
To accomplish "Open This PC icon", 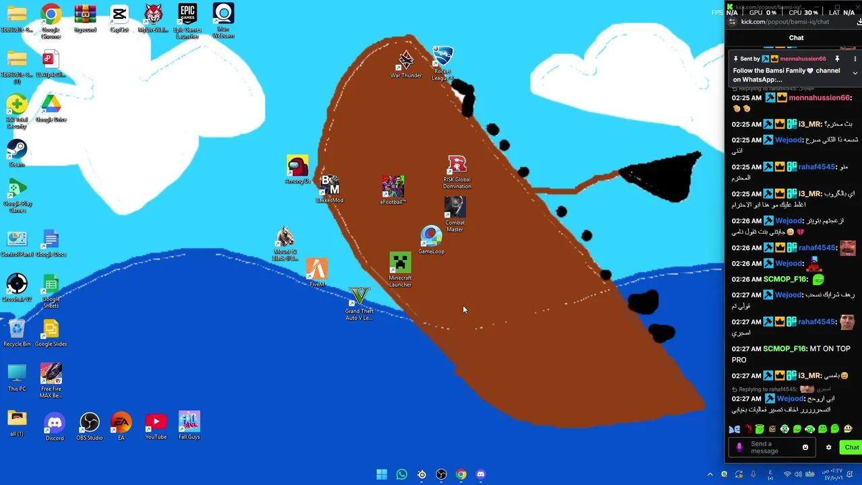I will [x=17, y=377].
